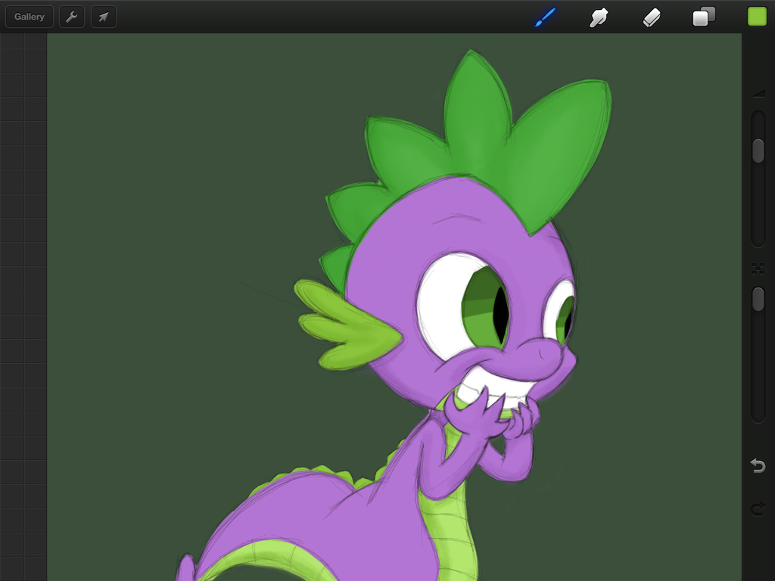
Task: Select the Eraser tool
Action: (652, 17)
